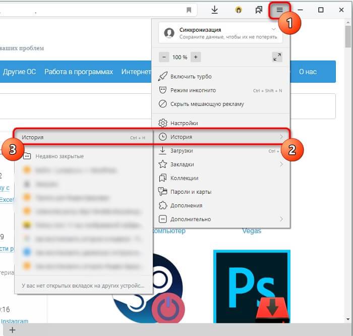The height and width of the screenshot is (336, 353).
Task: Select Скрыть мешающую рекламу option
Action: [207, 104]
